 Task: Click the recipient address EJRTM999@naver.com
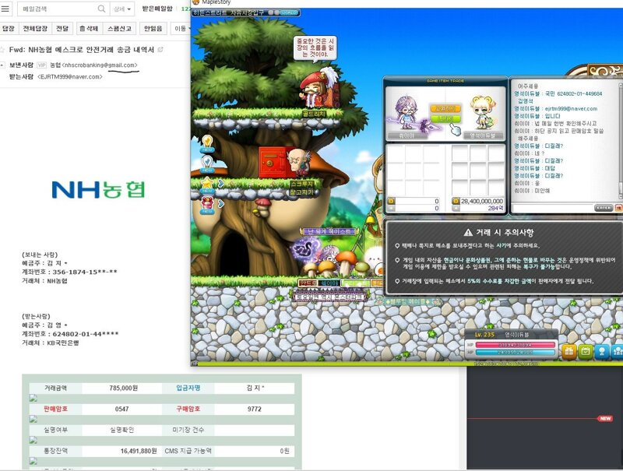(70, 76)
